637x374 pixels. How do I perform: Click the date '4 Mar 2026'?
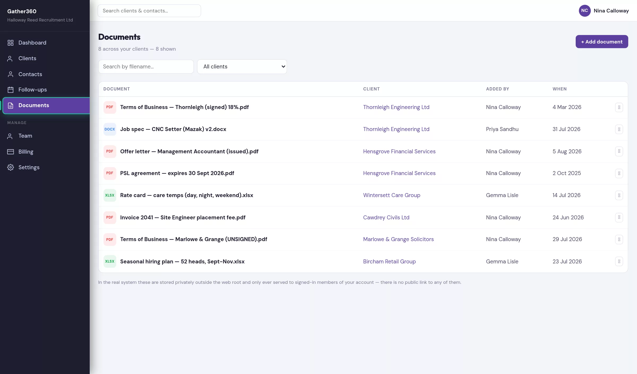[567, 107]
